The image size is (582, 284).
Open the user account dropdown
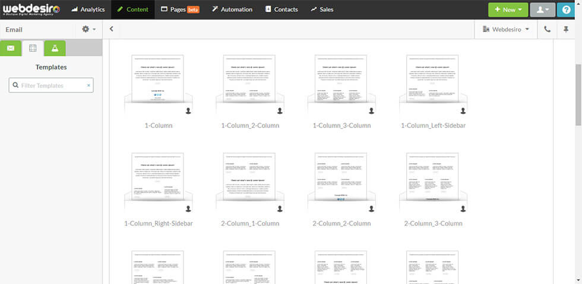542,9
